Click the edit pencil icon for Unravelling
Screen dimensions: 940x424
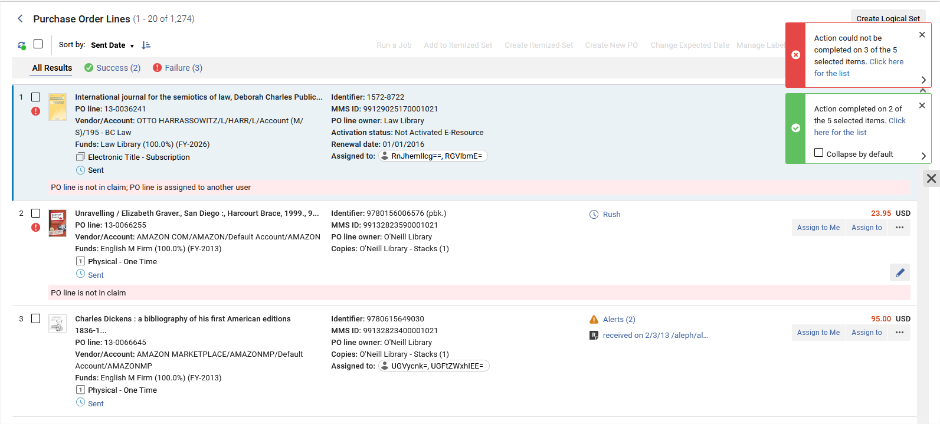pyautogui.click(x=900, y=272)
